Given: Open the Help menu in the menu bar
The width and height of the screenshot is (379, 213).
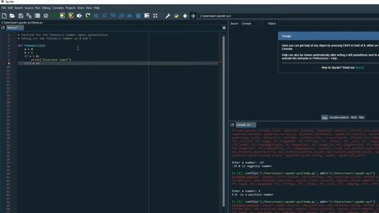Looking at the screenshot, I should [97, 8].
